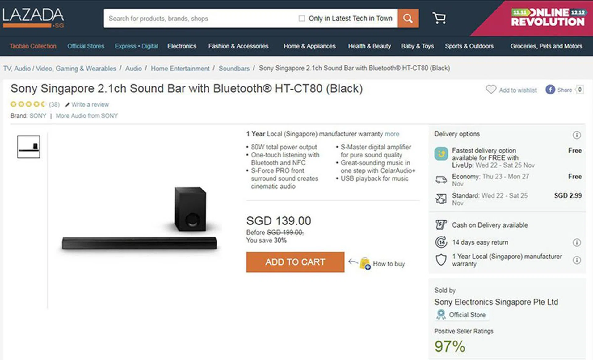Open the Home & Appliances category menu

[309, 46]
